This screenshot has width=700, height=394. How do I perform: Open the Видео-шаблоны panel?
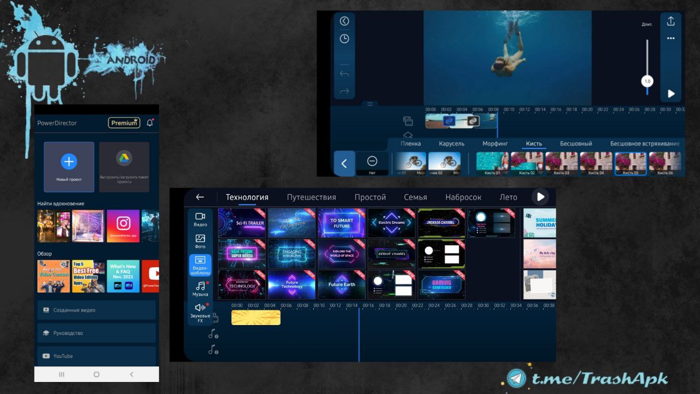pos(200,265)
